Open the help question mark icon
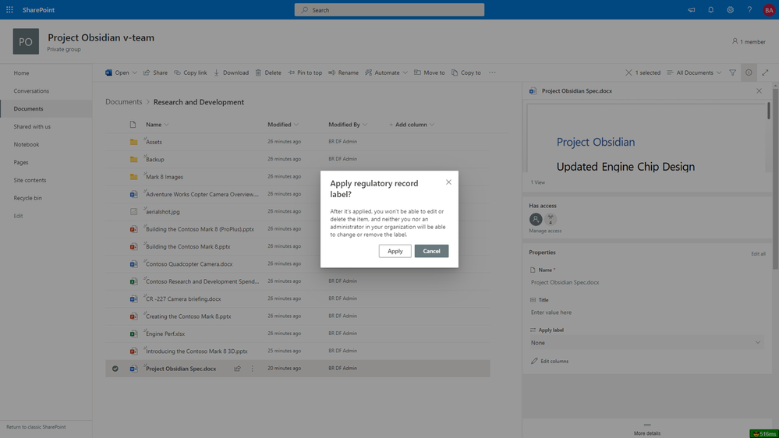The image size is (779, 438). pyautogui.click(x=749, y=10)
